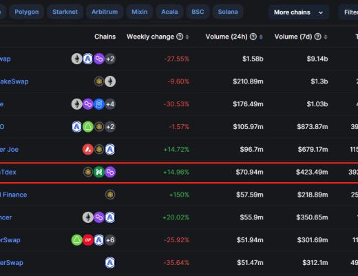This screenshot has height=276, width=358.
Task: Click Arbitrum chain icon in the $1.58b row
Action: click(x=88, y=59)
